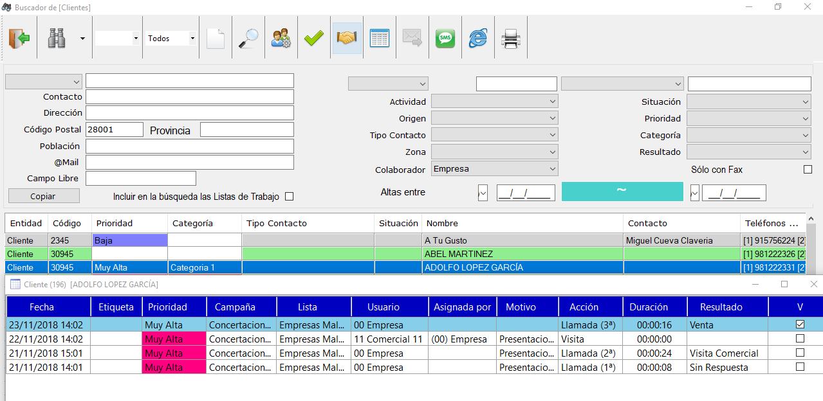This screenshot has width=823, height=401.
Task: Expand the Origen dropdown
Action: pos(494,118)
